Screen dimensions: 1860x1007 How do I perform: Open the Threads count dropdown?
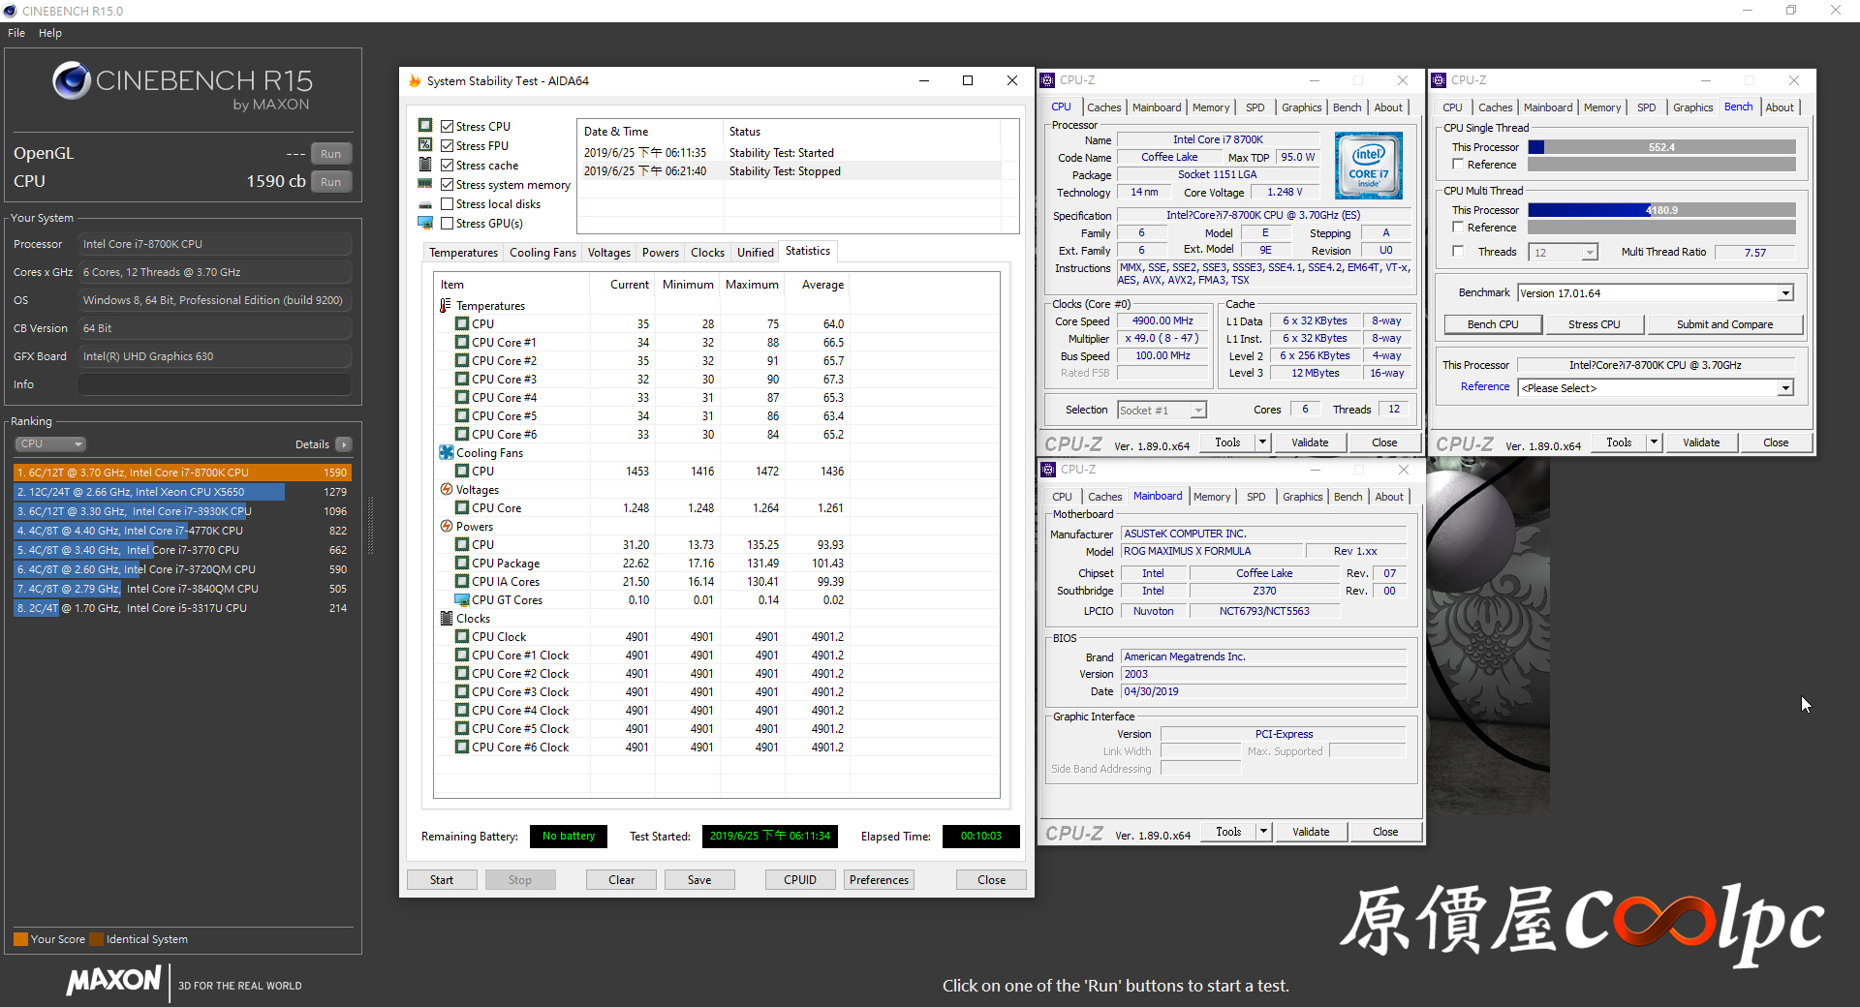click(1589, 253)
